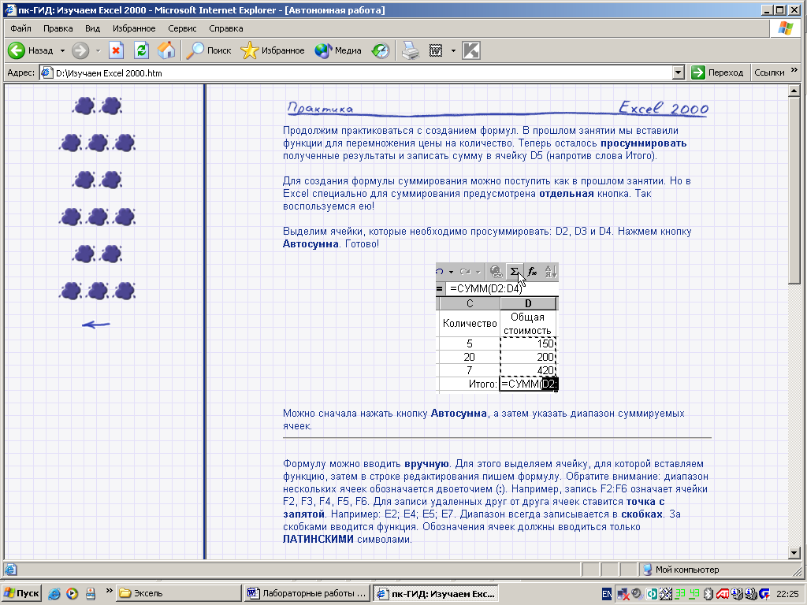Launch Internet Explorer from Quick Launch
Viewport: 807px width, 605px height.
(x=54, y=593)
